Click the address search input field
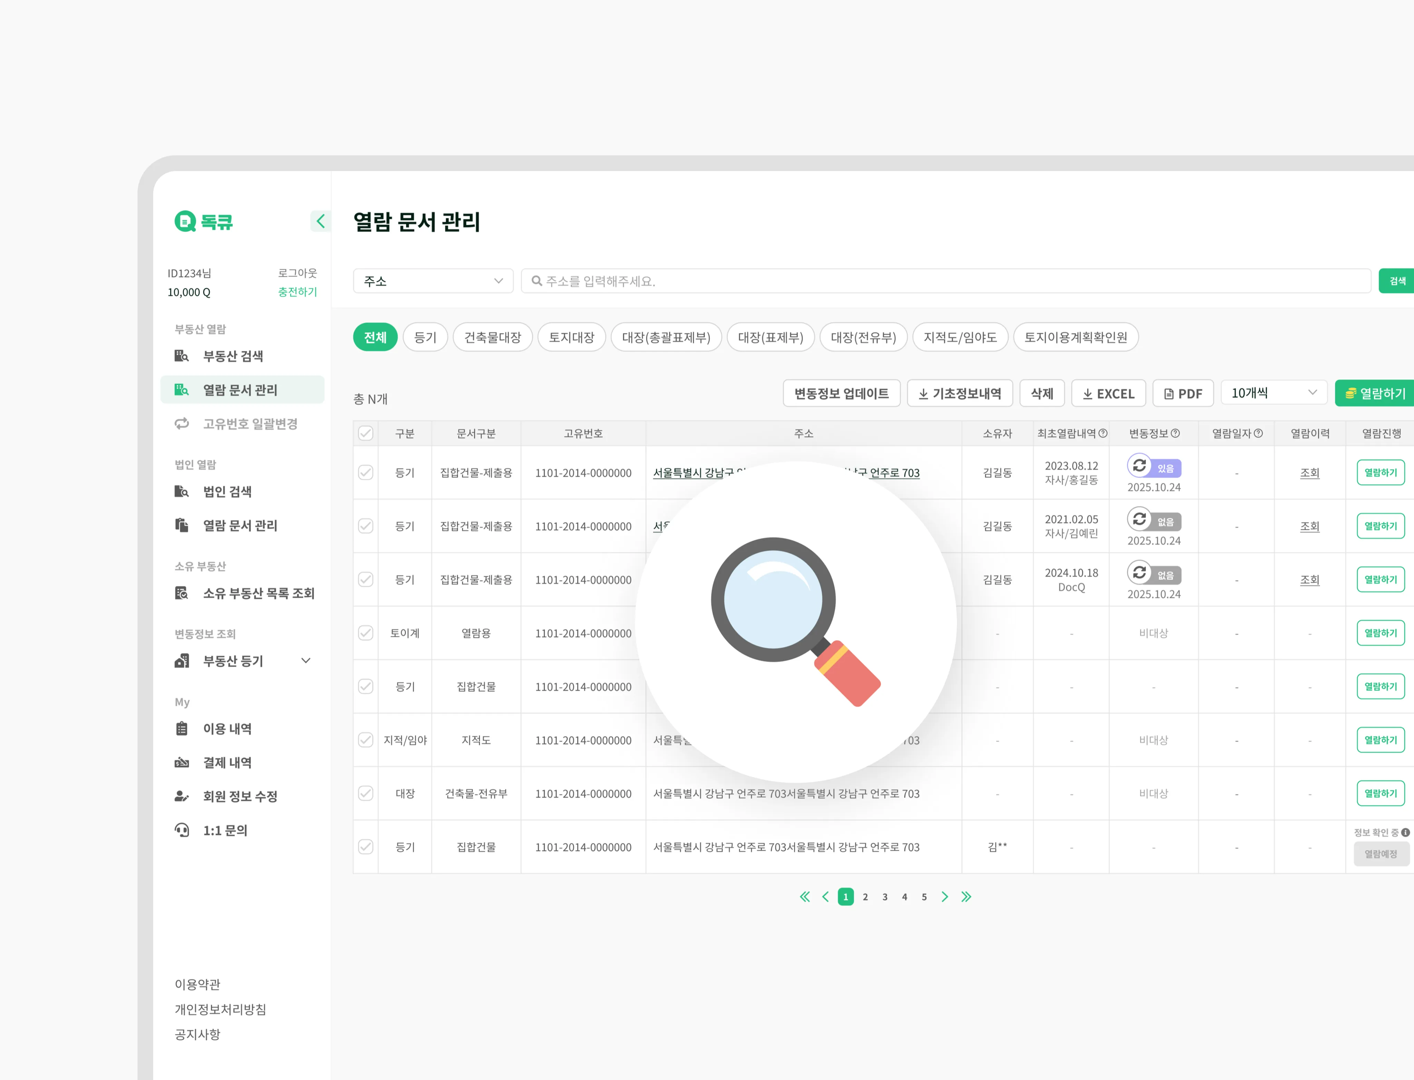Screen dimensions: 1414x1080 coord(945,281)
